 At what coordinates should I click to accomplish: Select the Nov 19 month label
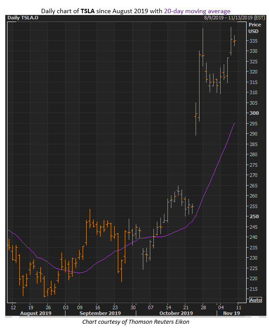(232, 313)
